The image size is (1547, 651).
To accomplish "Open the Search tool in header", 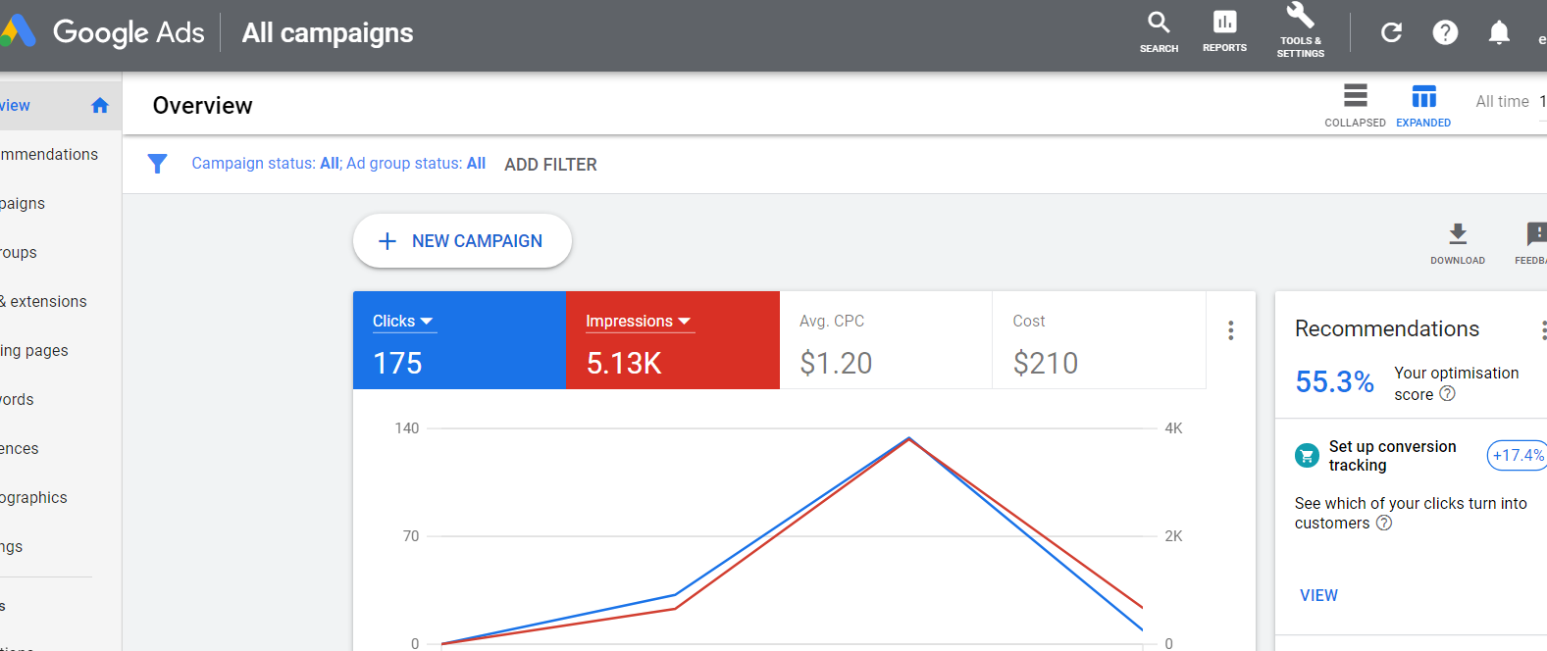I will coord(1159,32).
